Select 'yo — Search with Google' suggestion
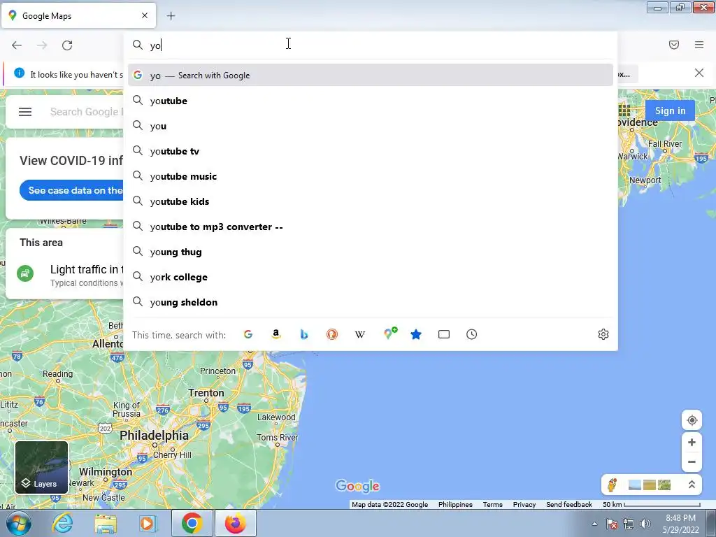This screenshot has width=716, height=537. click(x=371, y=75)
